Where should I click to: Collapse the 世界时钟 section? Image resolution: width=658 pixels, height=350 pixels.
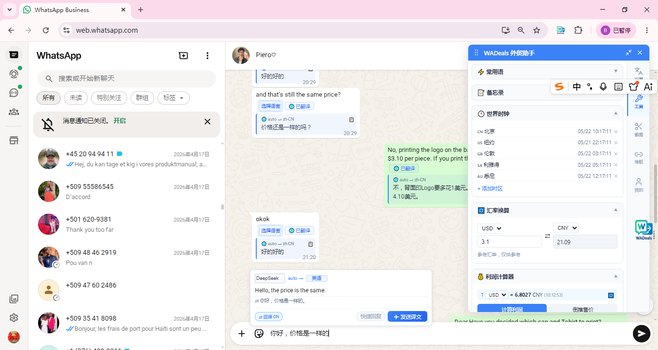616,113
